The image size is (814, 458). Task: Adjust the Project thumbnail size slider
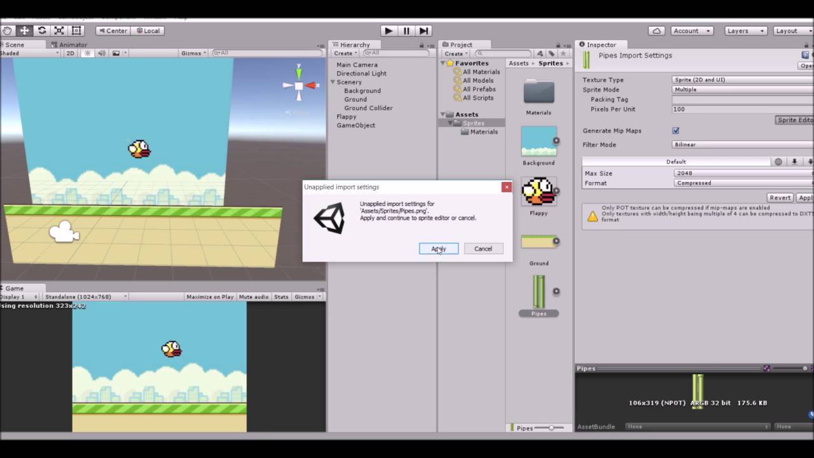(x=552, y=428)
